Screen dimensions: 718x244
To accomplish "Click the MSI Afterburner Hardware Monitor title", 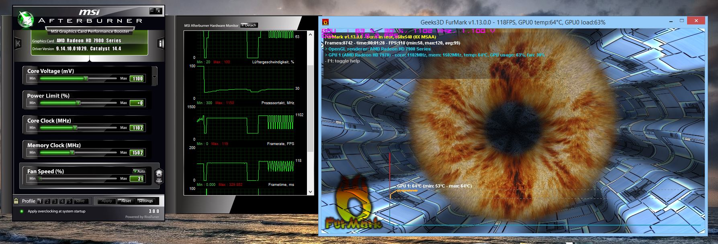I will [x=211, y=26].
